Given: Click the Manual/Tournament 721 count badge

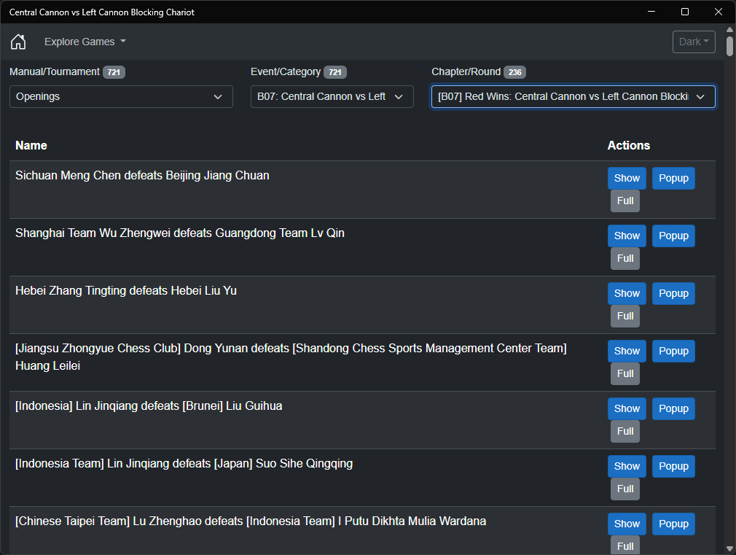Looking at the screenshot, I should 114,72.
